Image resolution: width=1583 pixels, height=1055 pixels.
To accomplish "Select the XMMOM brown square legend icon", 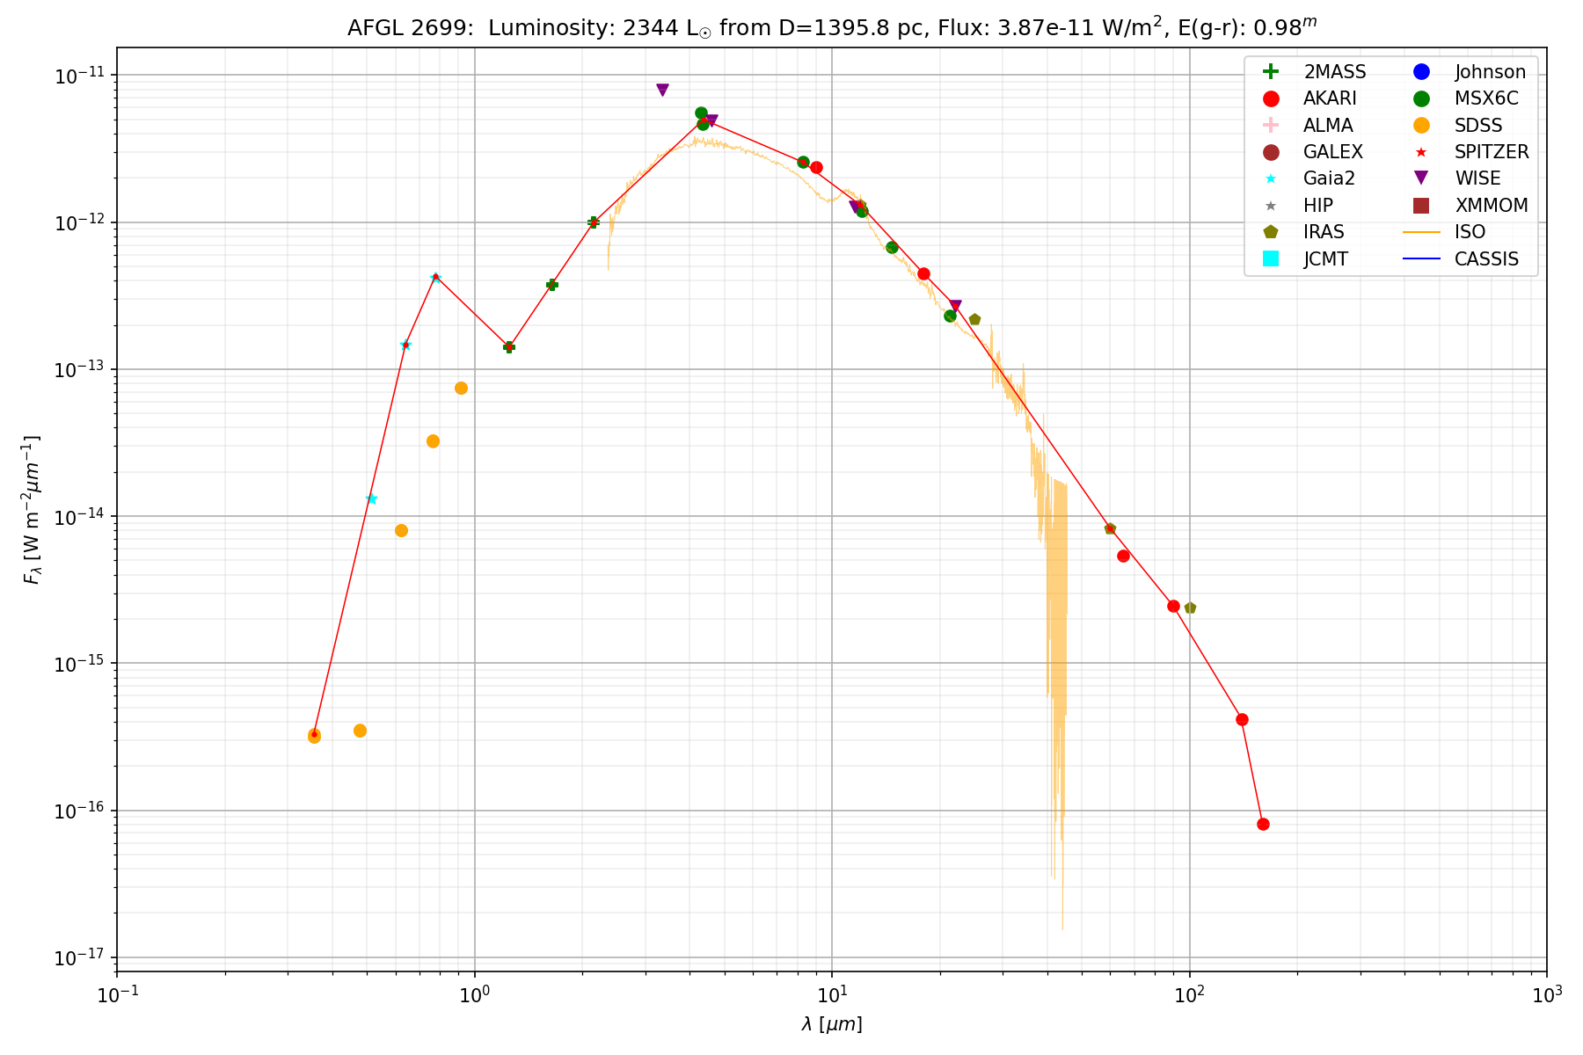I will pos(1421,206).
